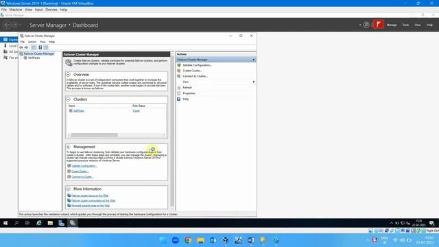The height and width of the screenshot is (247, 439).
Task: Open Failover cluster topics on the Web link
Action: pyautogui.click(x=90, y=196)
